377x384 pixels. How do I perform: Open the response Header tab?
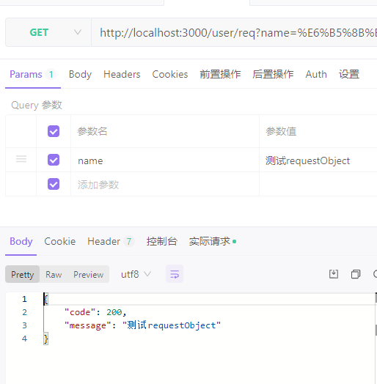[111, 242]
